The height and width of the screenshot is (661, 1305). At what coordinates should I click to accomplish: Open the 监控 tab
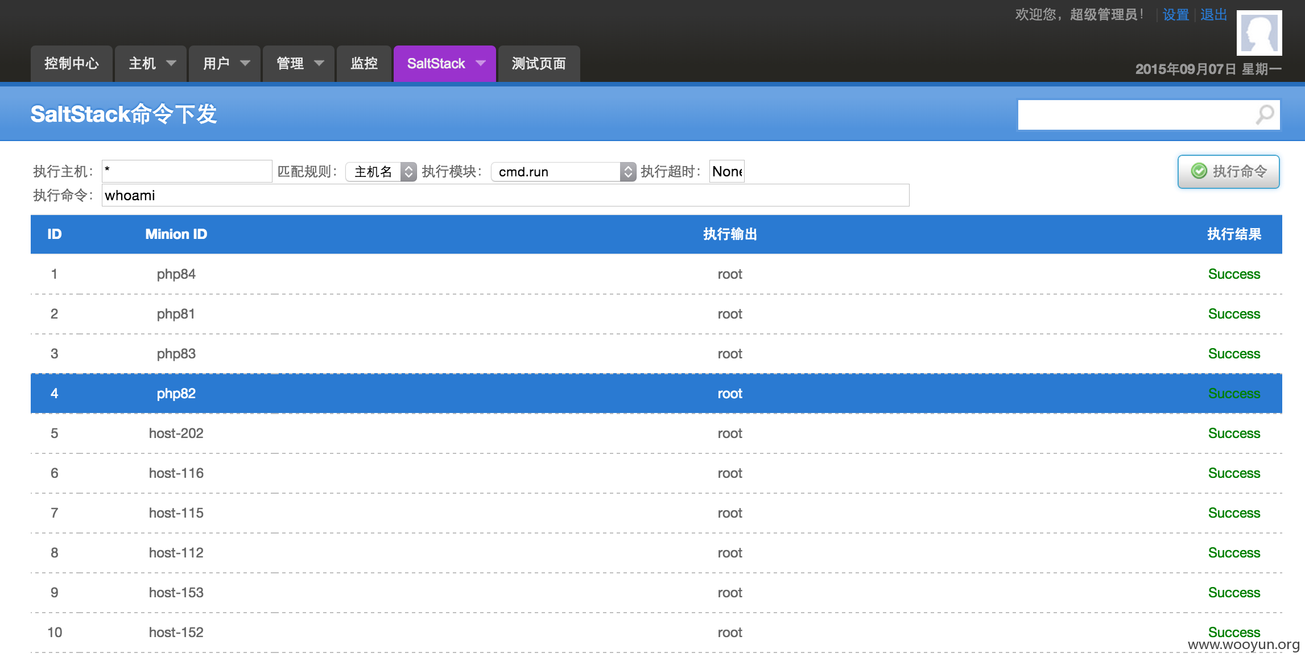tap(364, 64)
